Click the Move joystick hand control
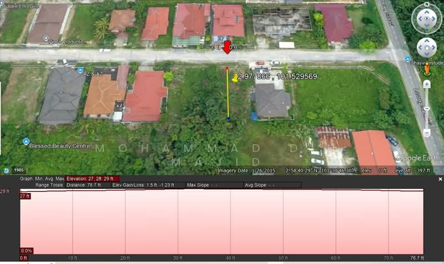Image resolution: width=444 pixels, height=264 pixels. click(x=426, y=48)
